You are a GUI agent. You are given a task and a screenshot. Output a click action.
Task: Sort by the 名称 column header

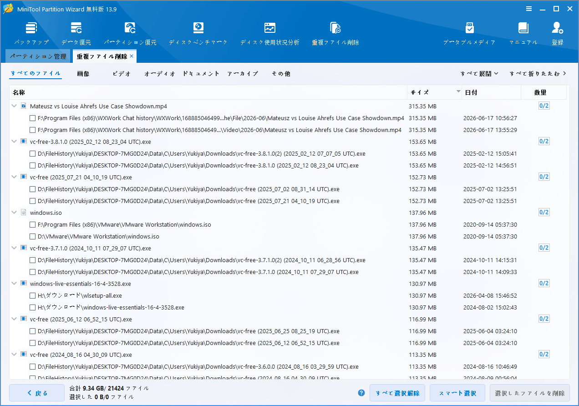(x=208, y=92)
